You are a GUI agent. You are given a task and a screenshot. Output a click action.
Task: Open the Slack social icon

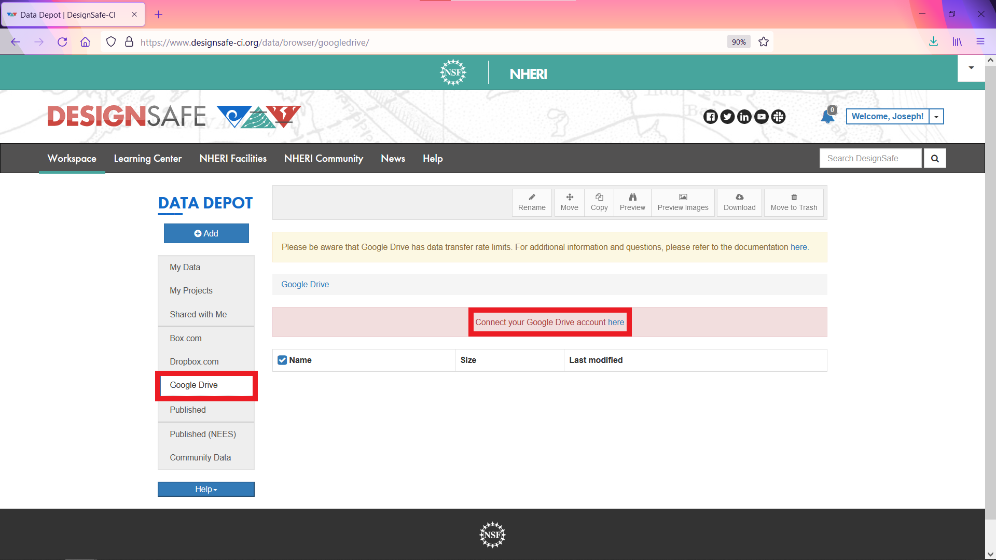click(778, 117)
